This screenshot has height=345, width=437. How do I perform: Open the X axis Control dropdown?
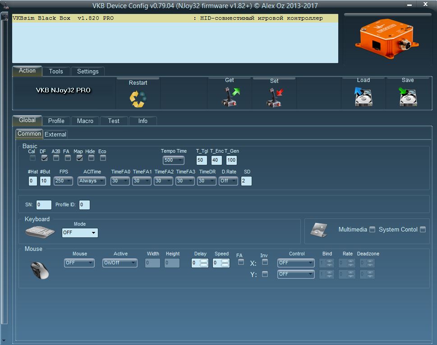[296, 263]
